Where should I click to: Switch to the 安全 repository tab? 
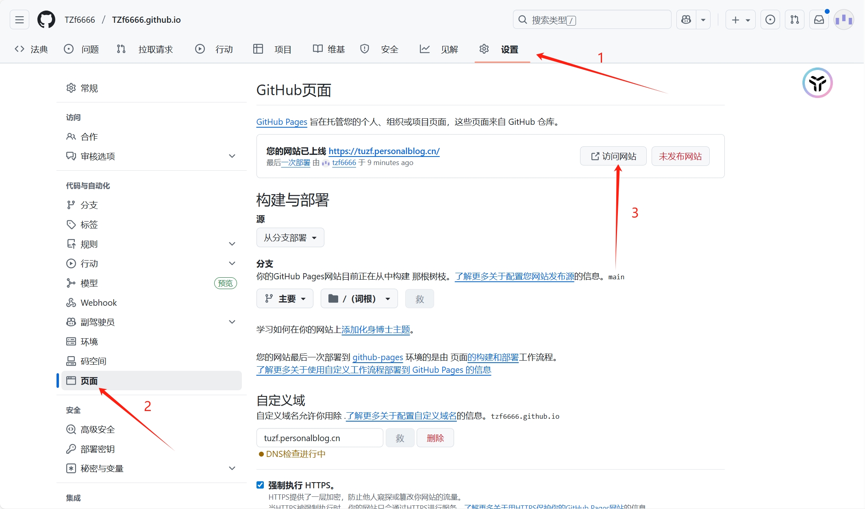point(380,49)
